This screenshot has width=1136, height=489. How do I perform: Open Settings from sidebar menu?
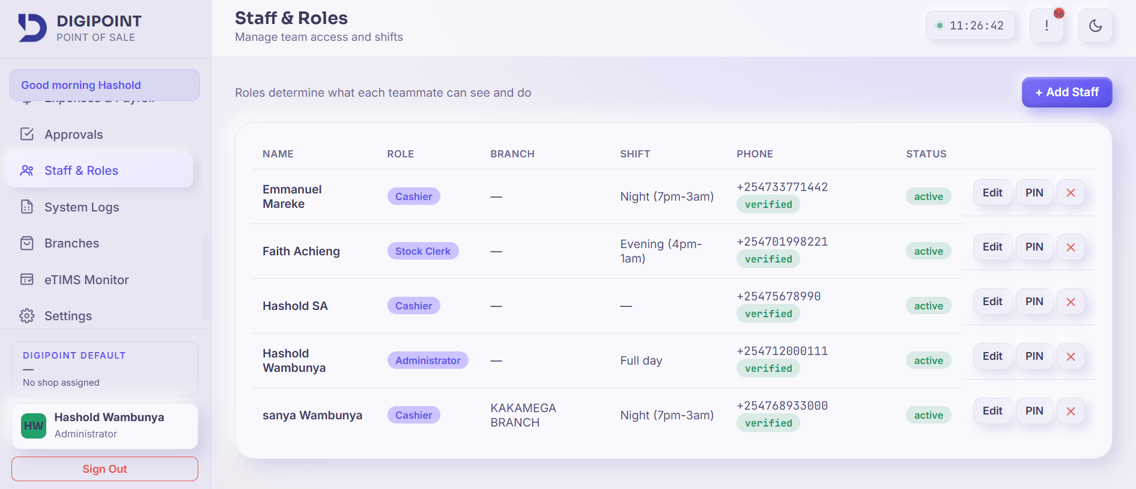coord(100,316)
